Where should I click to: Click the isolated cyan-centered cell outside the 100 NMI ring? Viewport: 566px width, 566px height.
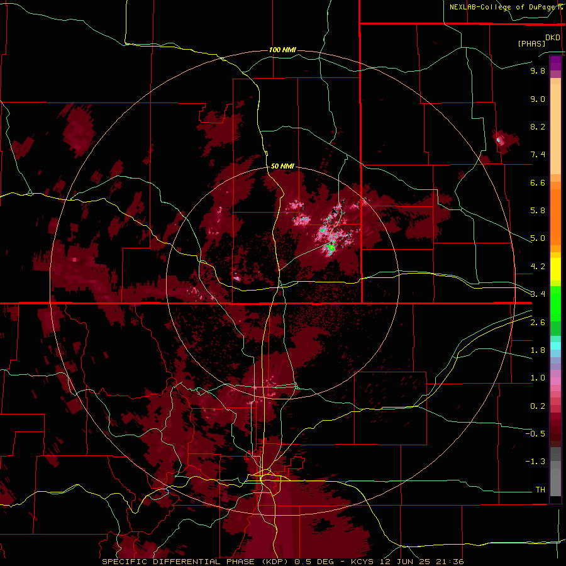pos(499,140)
